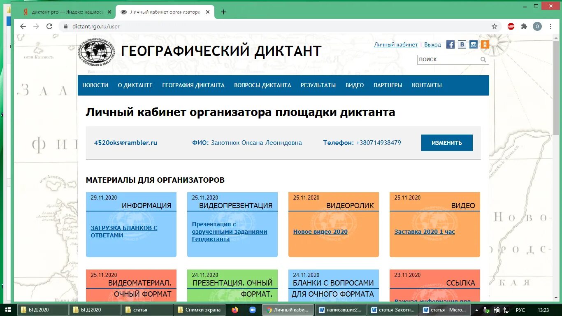Open the О ДИКТАНТЕ menu item
This screenshot has height=316, width=562.
(x=135, y=85)
